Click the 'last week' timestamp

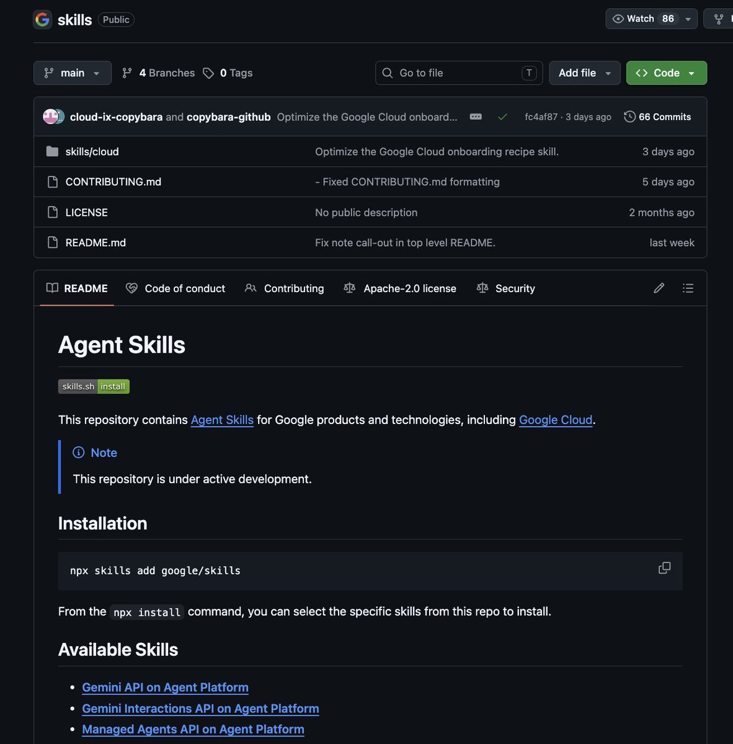click(x=672, y=242)
